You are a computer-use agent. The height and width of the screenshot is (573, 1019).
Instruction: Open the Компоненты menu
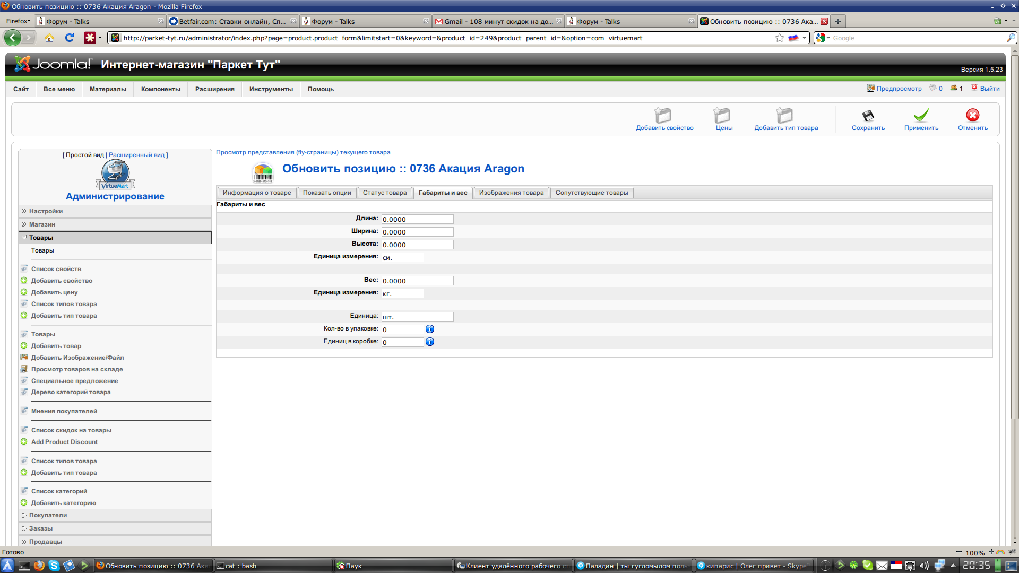point(160,89)
